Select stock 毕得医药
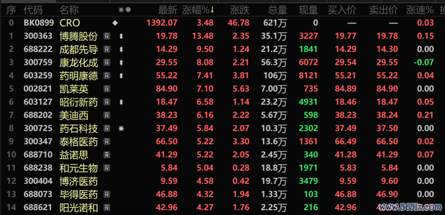Screen dimensions: 445x215 coord(79,194)
